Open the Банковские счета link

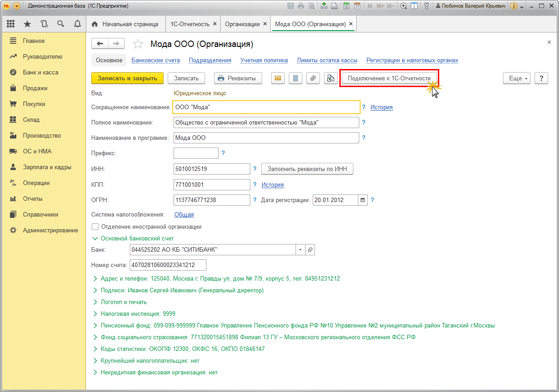pyautogui.click(x=155, y=60)
